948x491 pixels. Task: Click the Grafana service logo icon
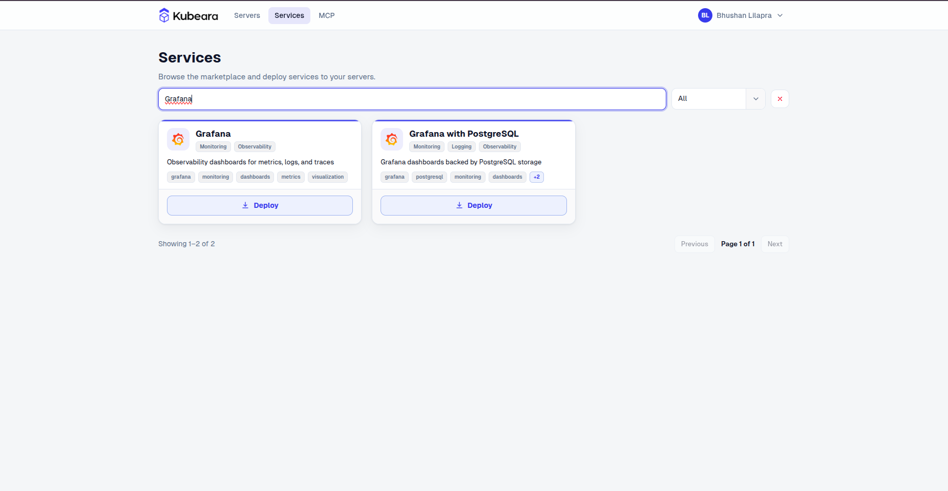coord(178,139)
